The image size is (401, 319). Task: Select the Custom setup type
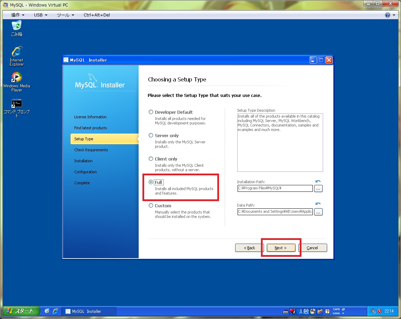point(151,206)
